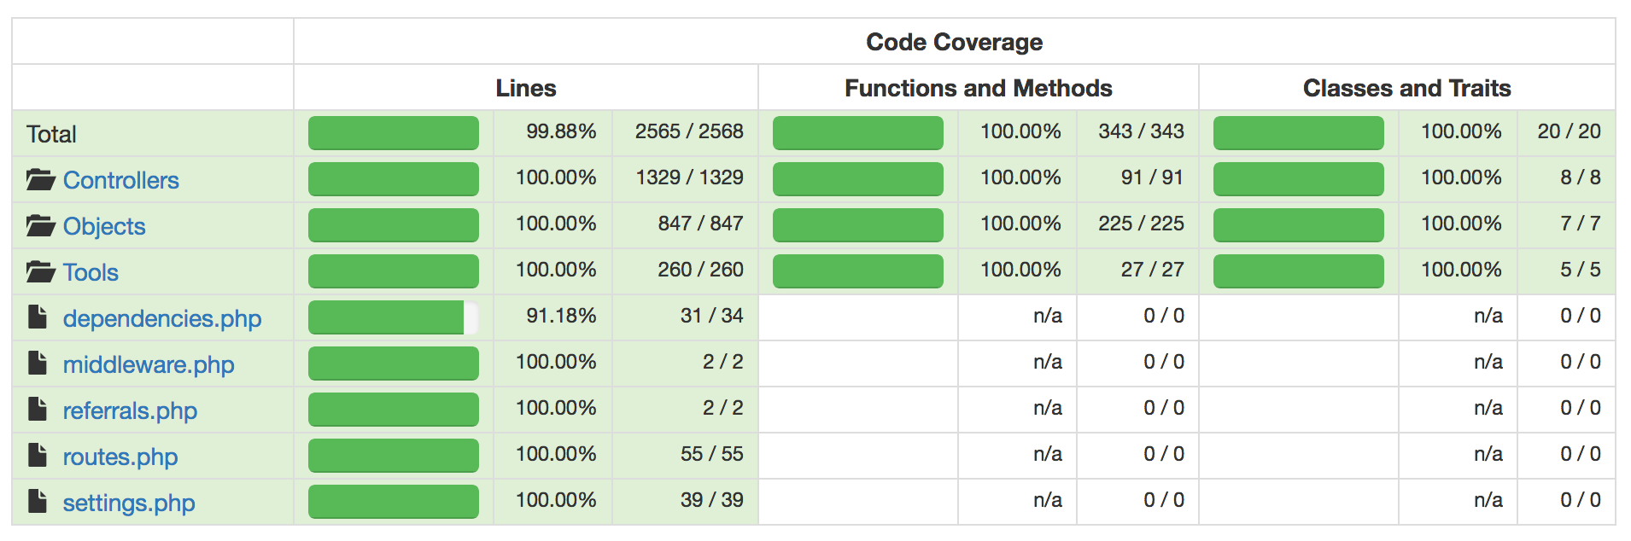Open the settings.php coverage report
The image size is (1631, 541).
click(129, 503)
